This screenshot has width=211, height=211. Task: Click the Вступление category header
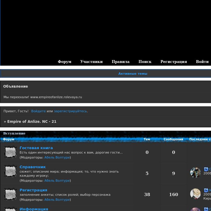pos(14,133)
